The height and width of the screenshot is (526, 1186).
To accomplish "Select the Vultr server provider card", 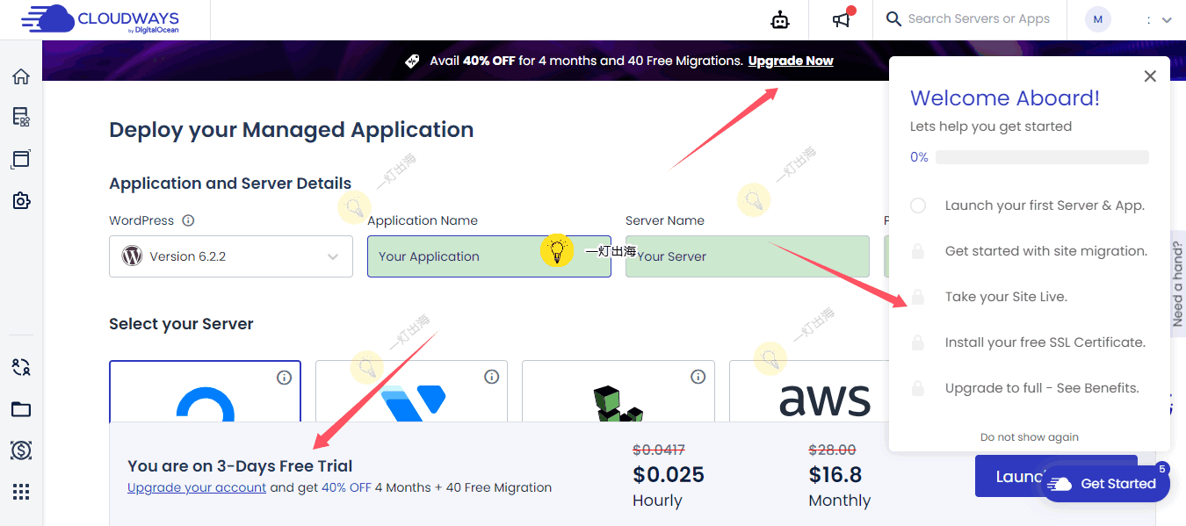I will pyautogui.click(x=411, y=392).
